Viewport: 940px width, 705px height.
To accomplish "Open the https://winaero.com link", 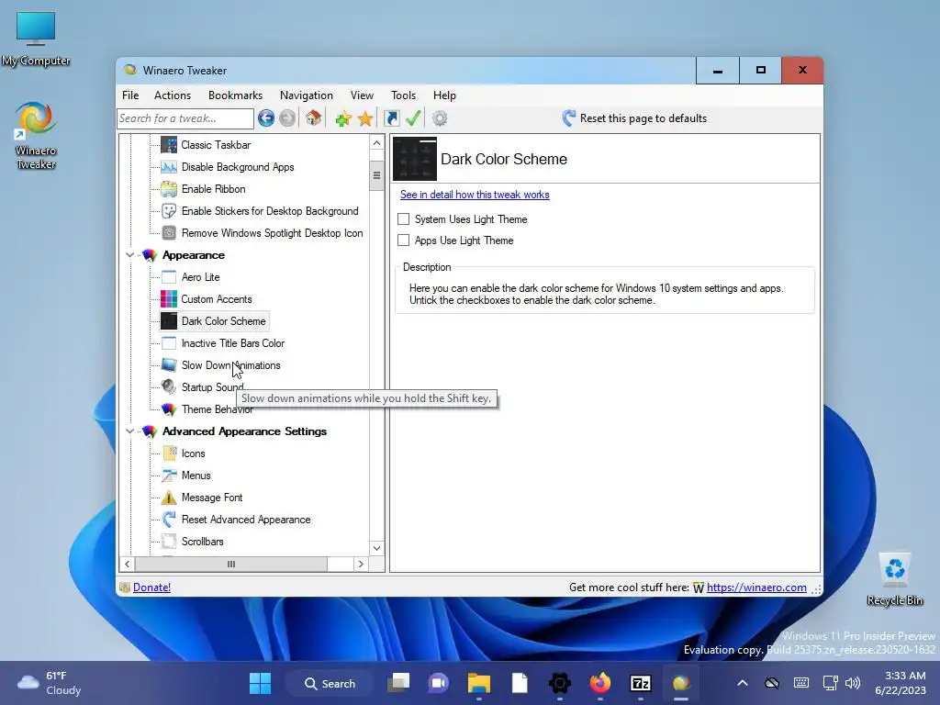I will (756, 587).
